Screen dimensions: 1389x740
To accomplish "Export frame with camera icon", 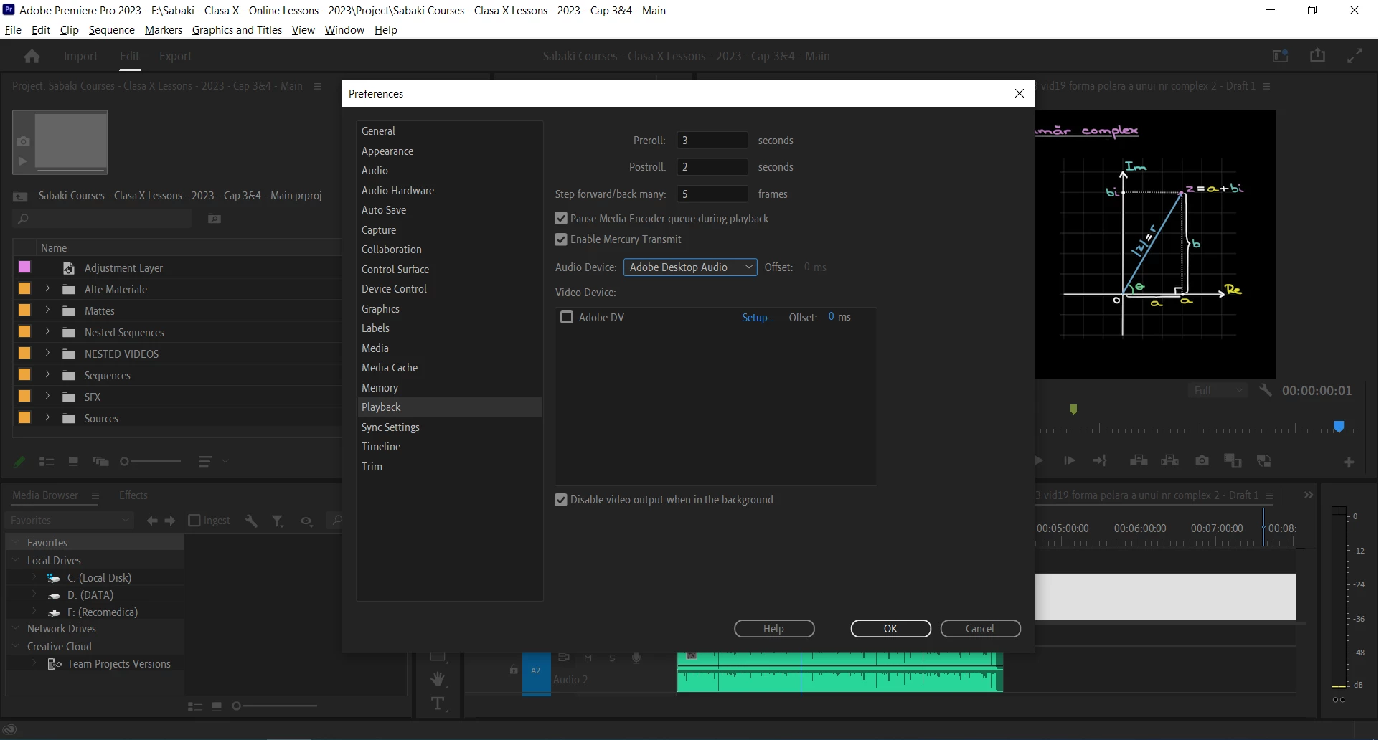I will [x=1202, y=460].
